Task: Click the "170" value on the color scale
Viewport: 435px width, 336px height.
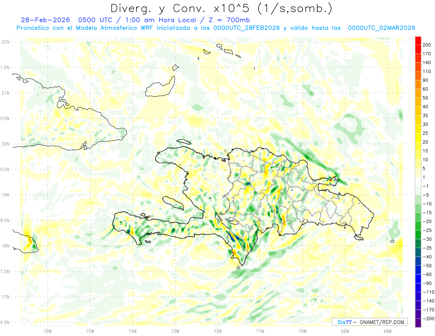Action: point(427,54)
